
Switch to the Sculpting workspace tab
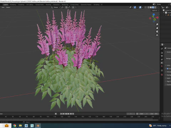point(21,5)
